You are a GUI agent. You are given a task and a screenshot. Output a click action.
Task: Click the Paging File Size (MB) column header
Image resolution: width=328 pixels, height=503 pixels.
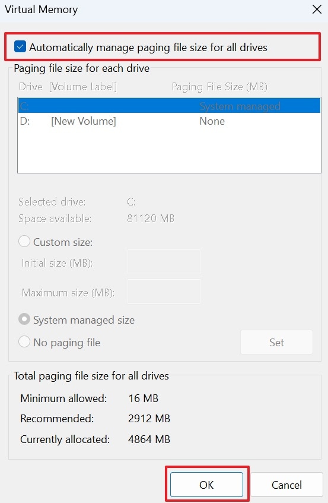pyautogui.click(x=219, y=87)
